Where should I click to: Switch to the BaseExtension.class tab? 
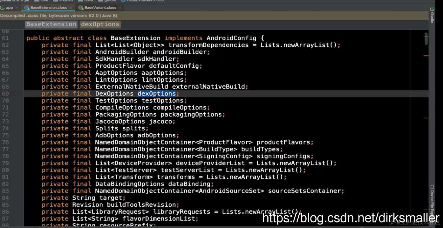click(x=48, y=7)
